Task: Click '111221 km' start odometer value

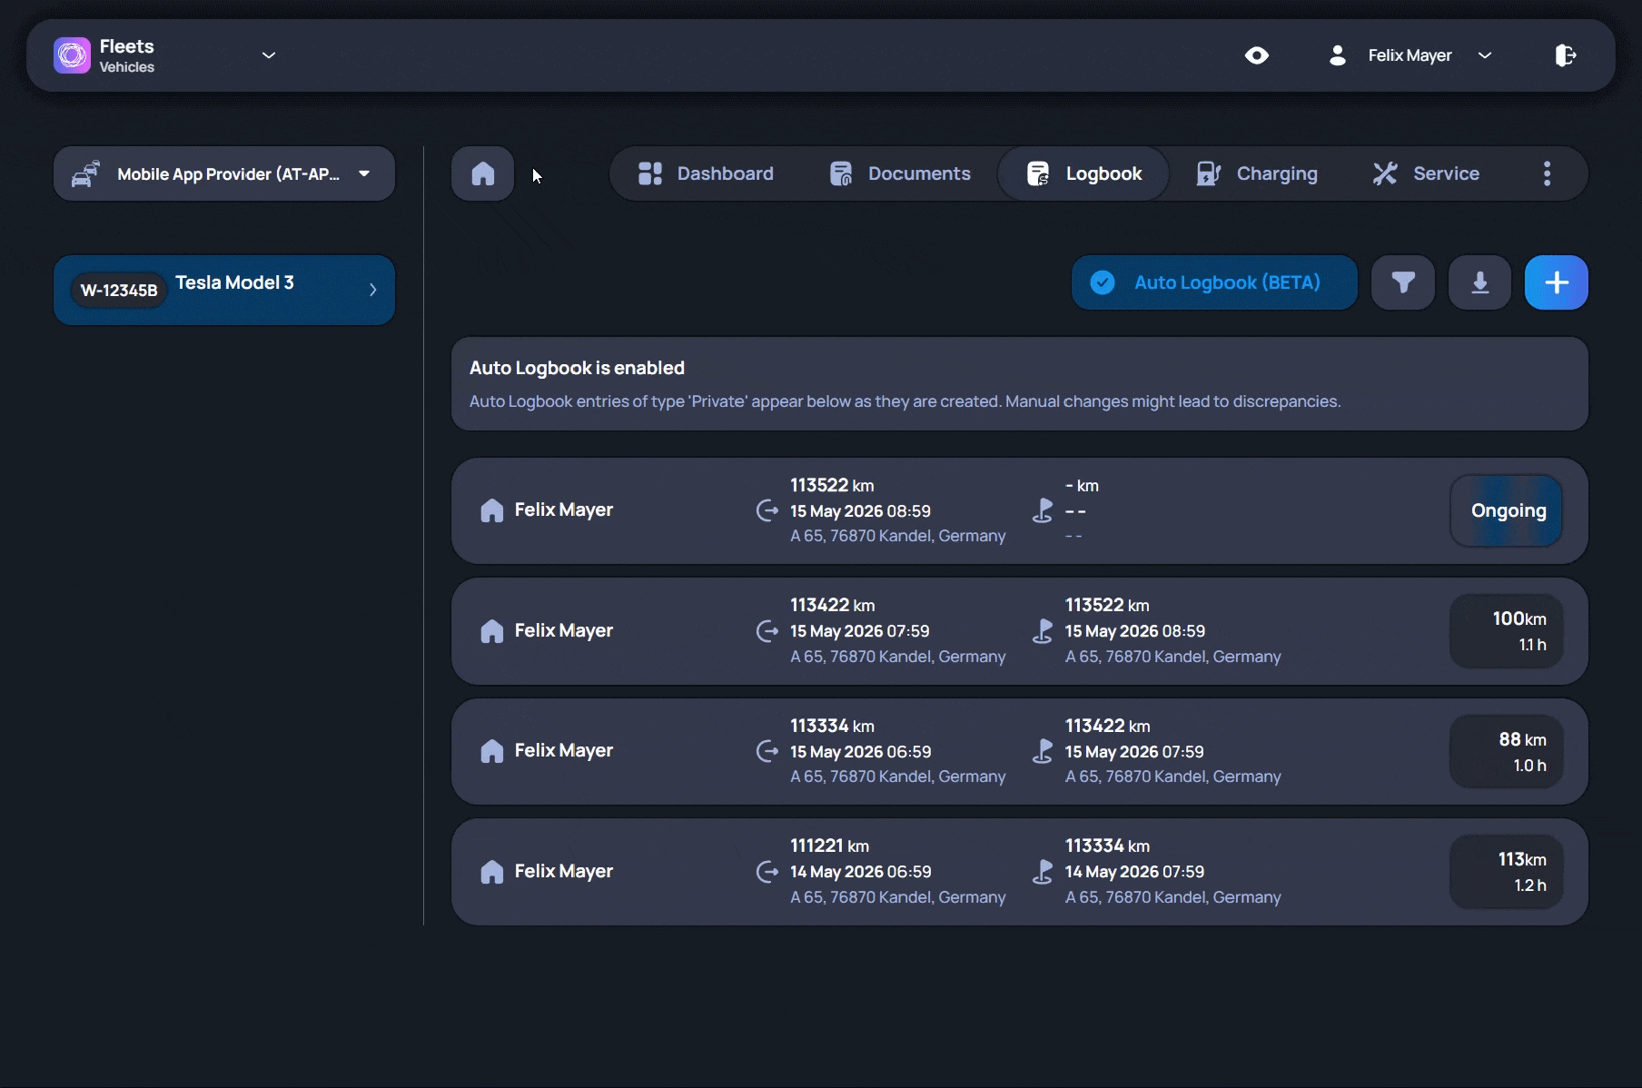Action: (x=830, y=846)
